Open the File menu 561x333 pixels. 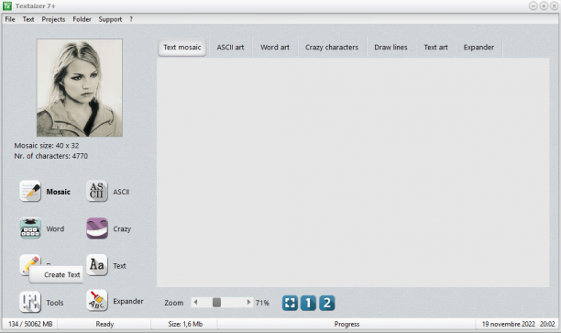(10, 19)
